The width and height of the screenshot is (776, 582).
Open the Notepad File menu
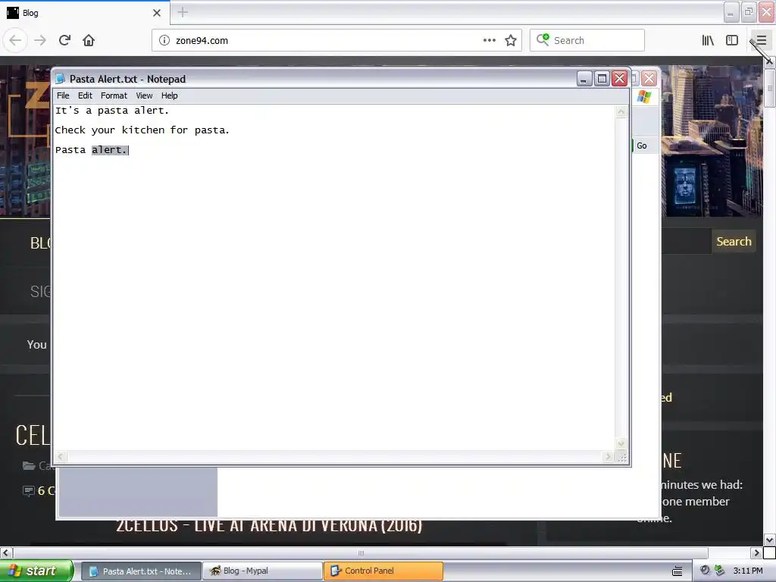(x=63, y=95)
